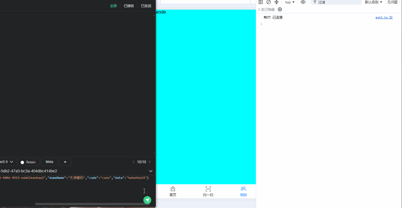Image resolution: width=402 pixels, height=208 pixels.
Task: Click the 过滤 console filter field
Action: (336, 2)
